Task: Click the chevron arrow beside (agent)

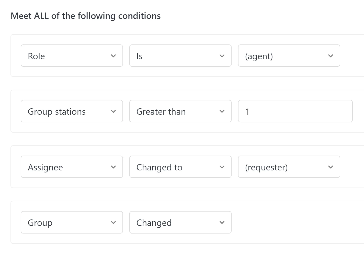Action: click(331, 56)
